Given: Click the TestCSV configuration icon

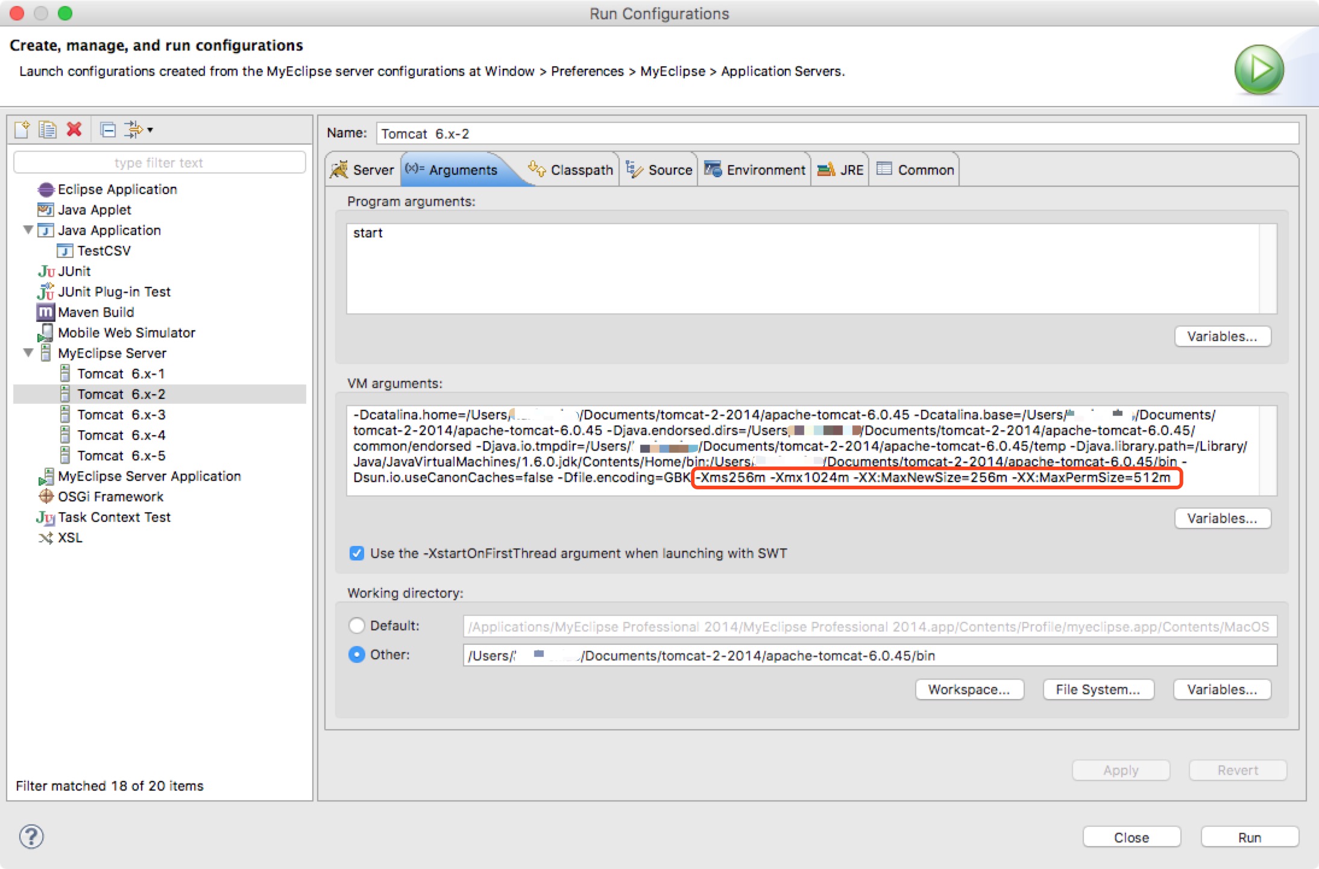Looking at the screenshot, I should (x=65, y=251).
